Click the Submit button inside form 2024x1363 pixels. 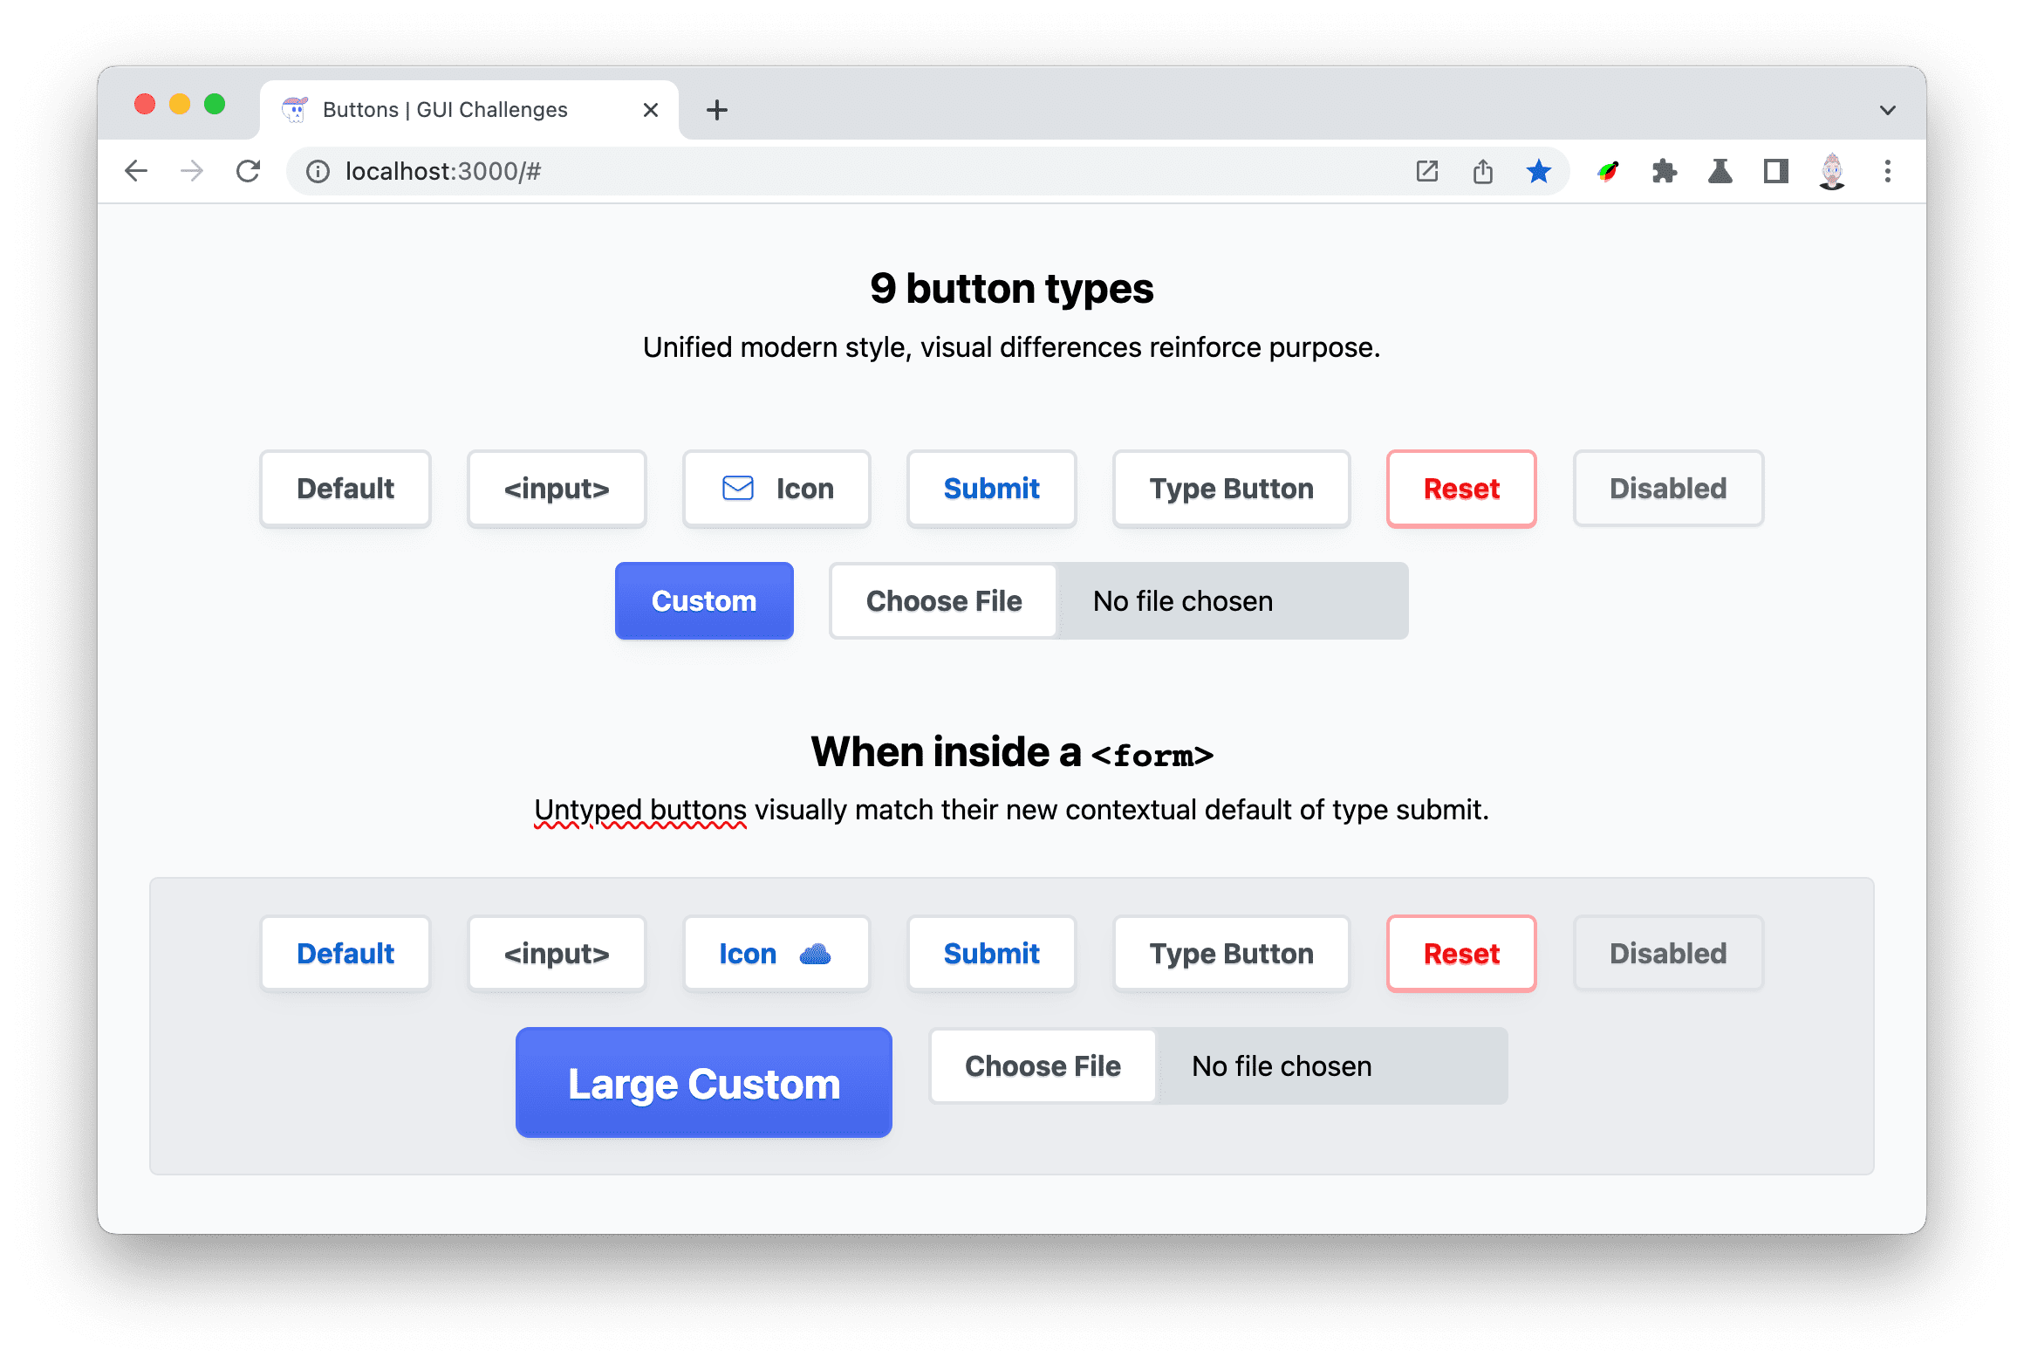(991, 954)
